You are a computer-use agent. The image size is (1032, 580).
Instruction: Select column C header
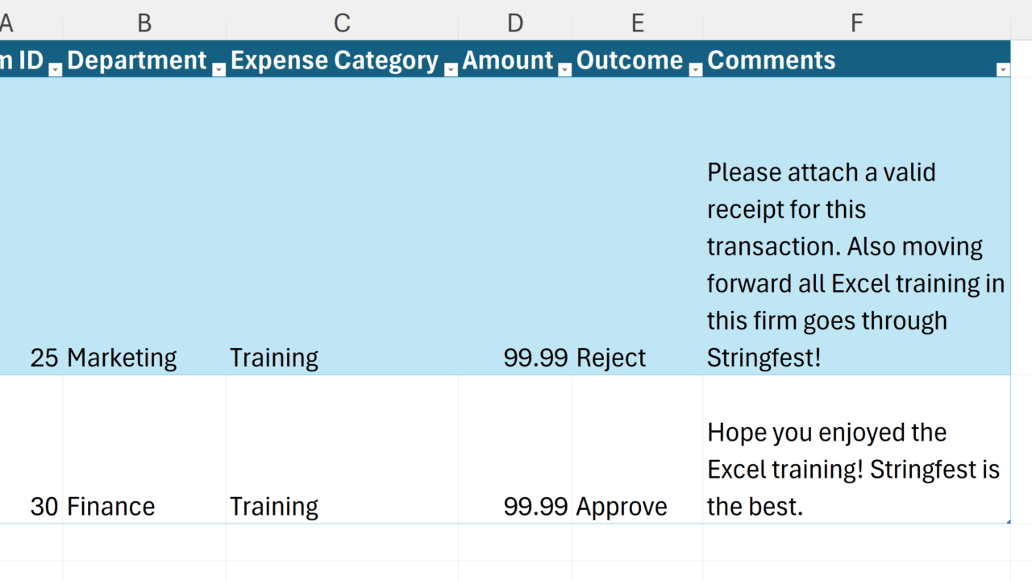pos(342,23)
